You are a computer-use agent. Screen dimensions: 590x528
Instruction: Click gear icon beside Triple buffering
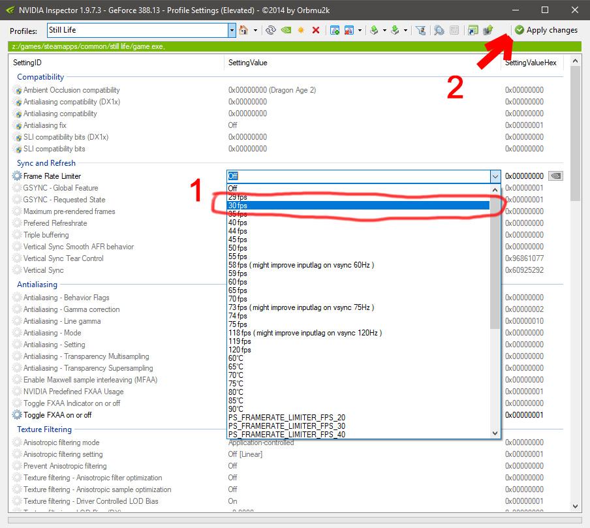(x=17, y=235)
